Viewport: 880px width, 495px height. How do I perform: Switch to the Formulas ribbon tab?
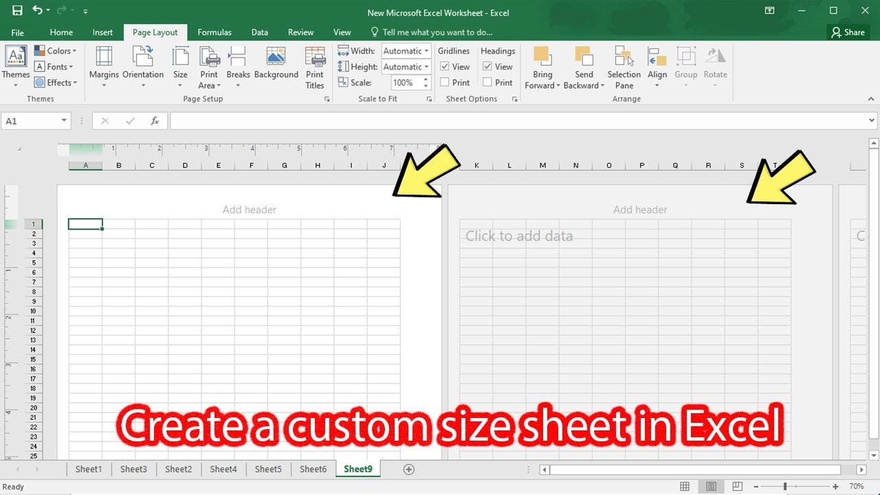pyautogui.click(x=214, y=32)
